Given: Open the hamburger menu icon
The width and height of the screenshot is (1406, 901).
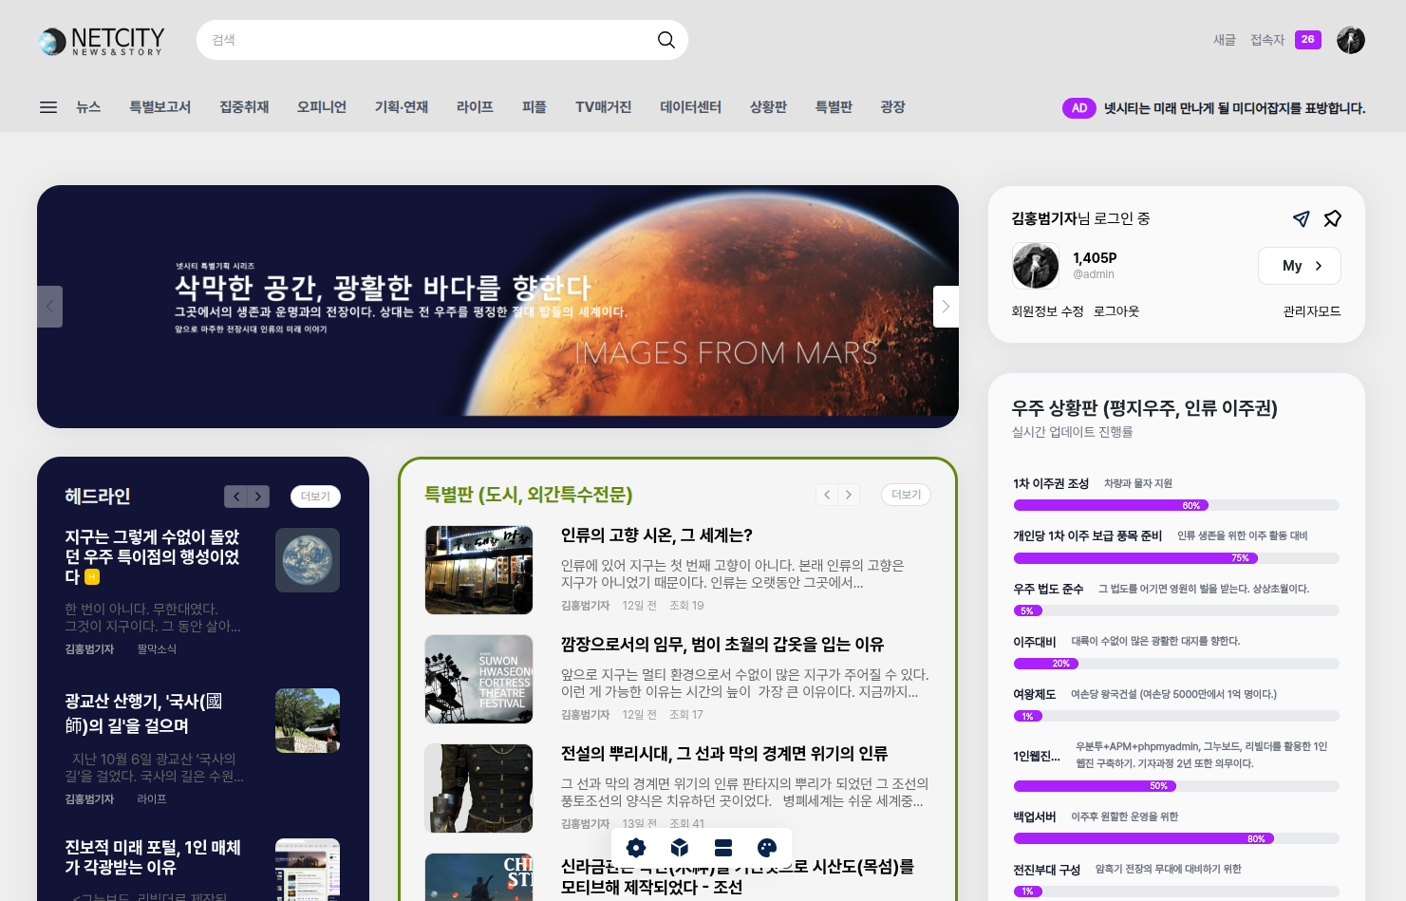Looking at the screenshot, I should tap(48, 107).
